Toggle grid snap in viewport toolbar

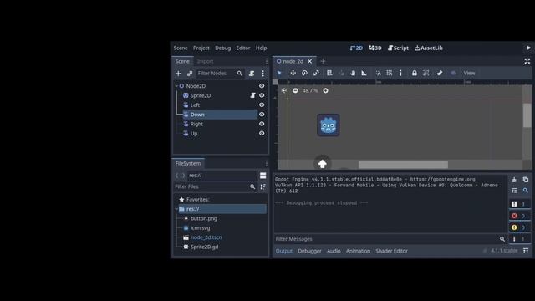390,73
